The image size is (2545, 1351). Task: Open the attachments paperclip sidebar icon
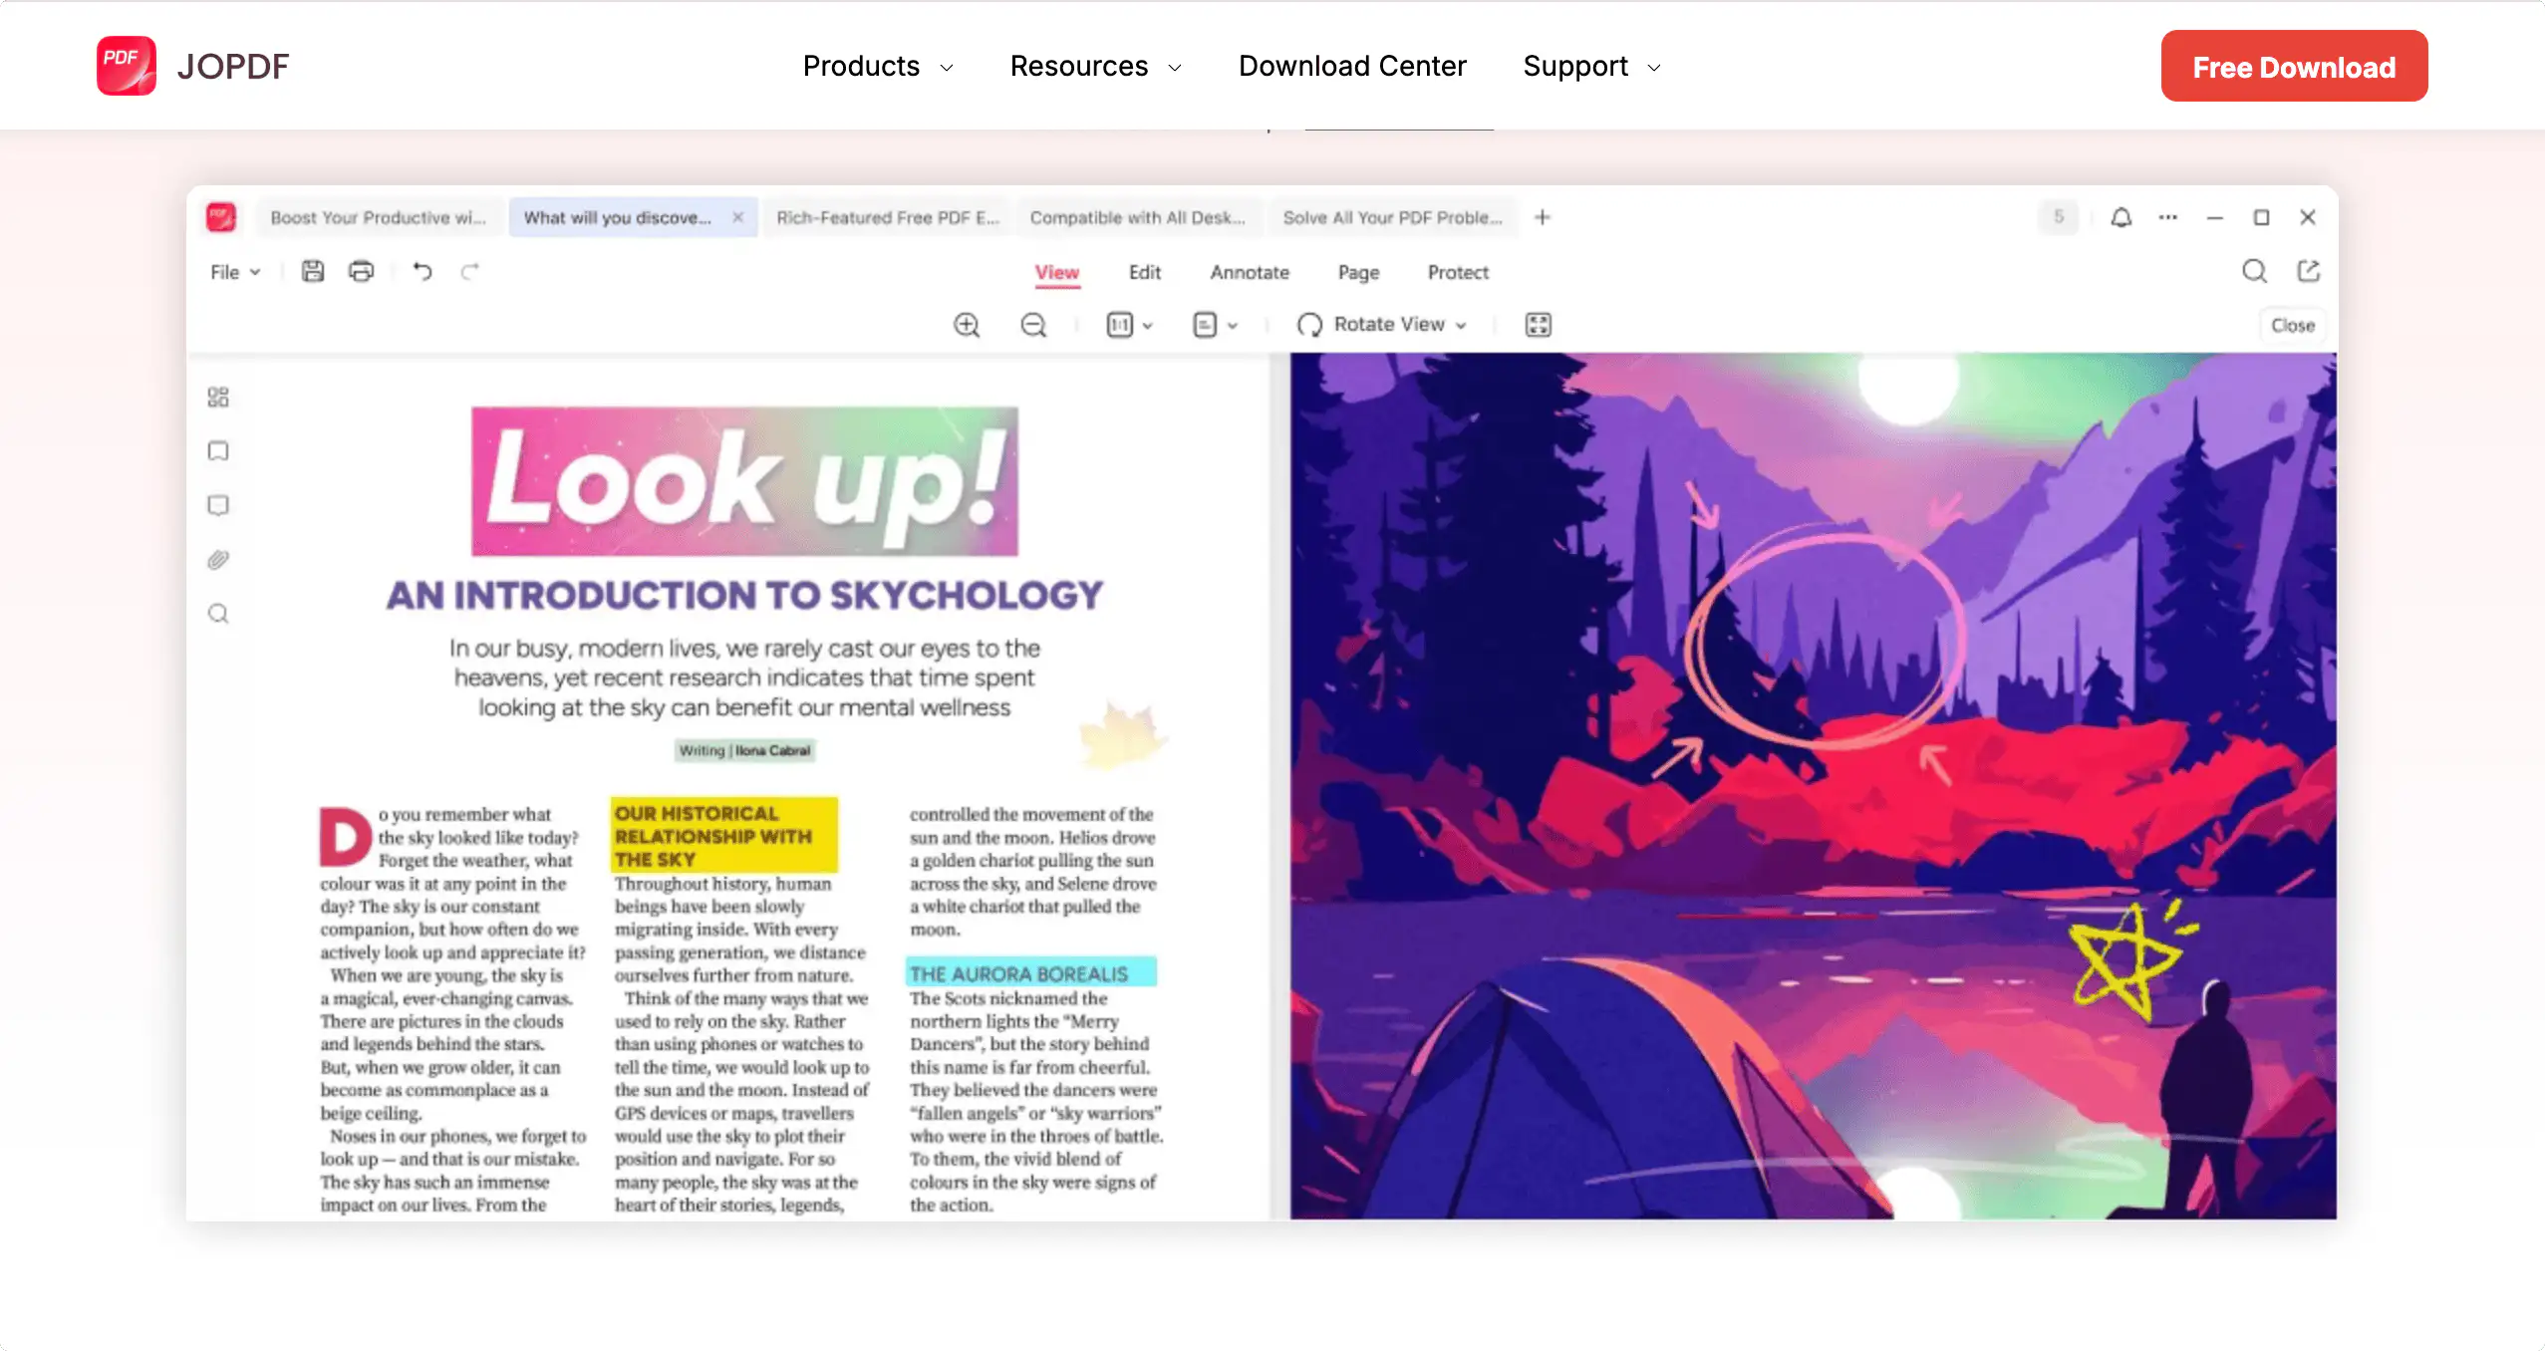(x=218, y=560)
